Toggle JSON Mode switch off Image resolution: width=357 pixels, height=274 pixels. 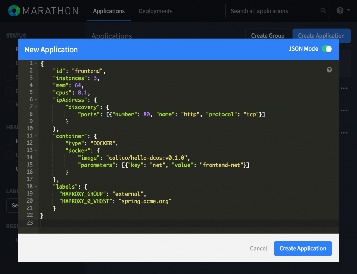click(x=327, y=49)
